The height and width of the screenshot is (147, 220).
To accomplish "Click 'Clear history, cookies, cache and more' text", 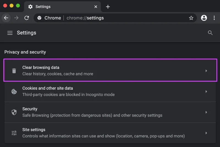I will (x=58, y=74).
